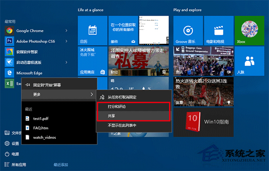Click the watch_videos file icon
This screenshot has width=269, height=171.
coord(27,137)
